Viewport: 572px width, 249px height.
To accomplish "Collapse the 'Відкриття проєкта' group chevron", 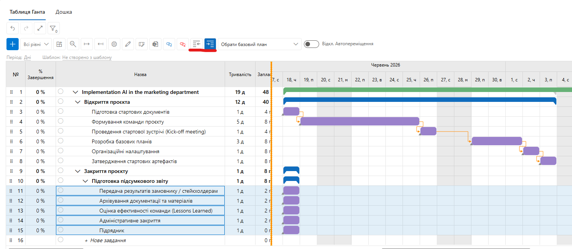I will (x=78, y=102).
